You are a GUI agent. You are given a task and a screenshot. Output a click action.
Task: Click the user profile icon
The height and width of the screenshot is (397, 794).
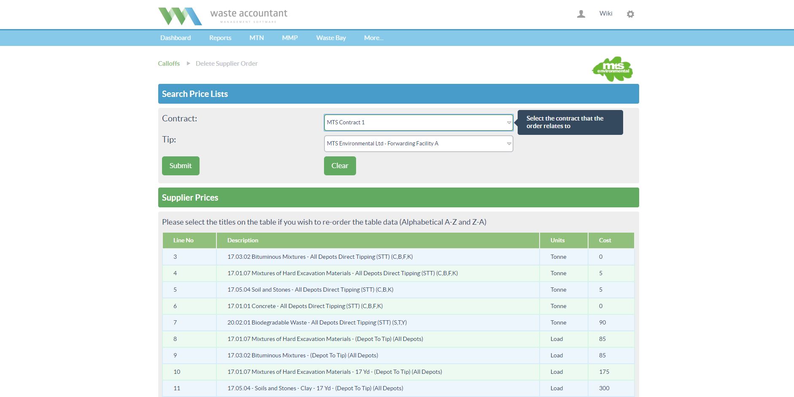[581, 14]
